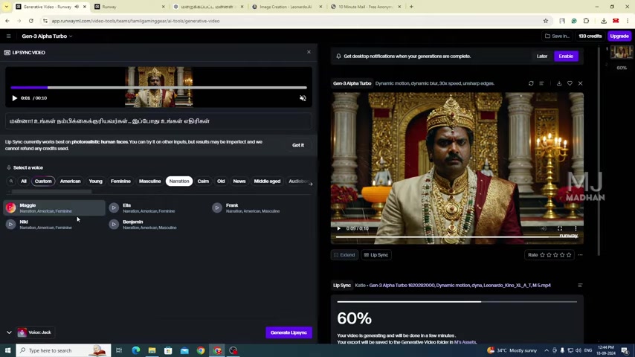Open generated video player options menu
Screen dimensions: 635x357
(x=576, y=228)
